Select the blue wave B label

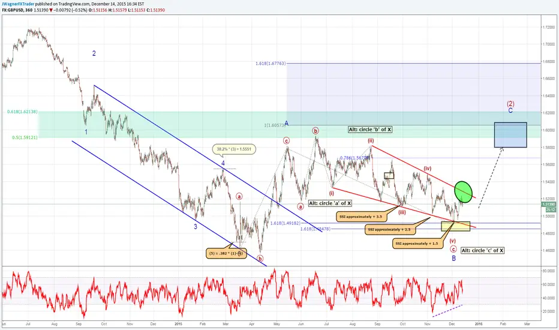point(454,258)
